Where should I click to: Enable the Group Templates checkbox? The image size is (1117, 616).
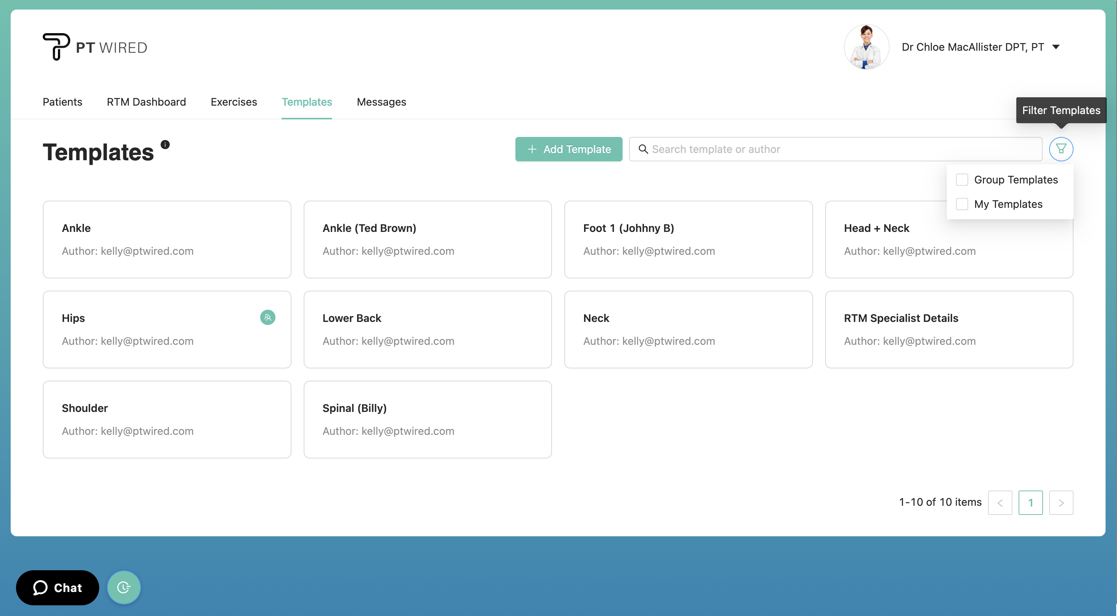point(962,180)
